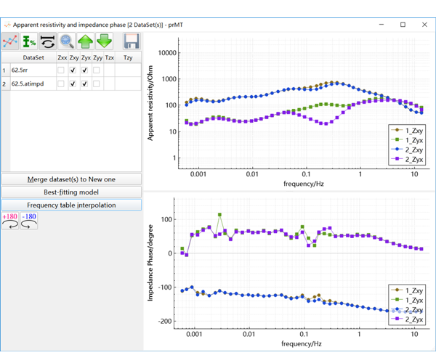The height and width of the screenshot is (363, 436).
Task: Click the DataSet column header
Action: pyautogui.click(x=33, y=58)
